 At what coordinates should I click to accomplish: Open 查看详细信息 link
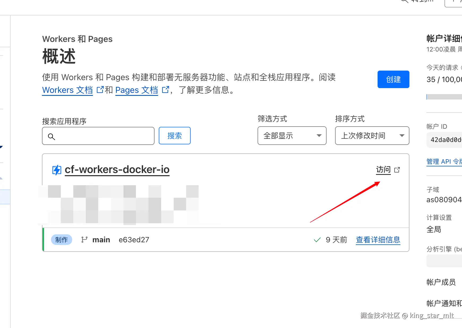(378, 240)
